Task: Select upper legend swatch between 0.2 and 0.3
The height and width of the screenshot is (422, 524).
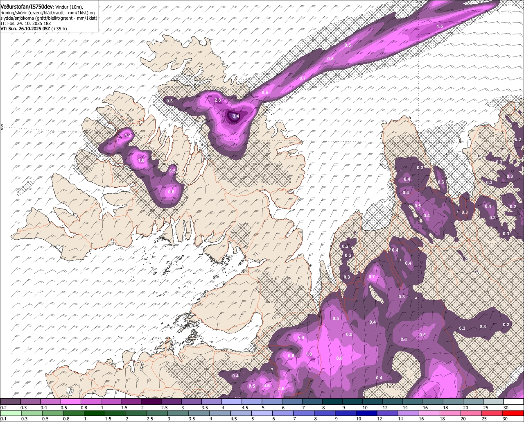Action: (x=10, y=402)
